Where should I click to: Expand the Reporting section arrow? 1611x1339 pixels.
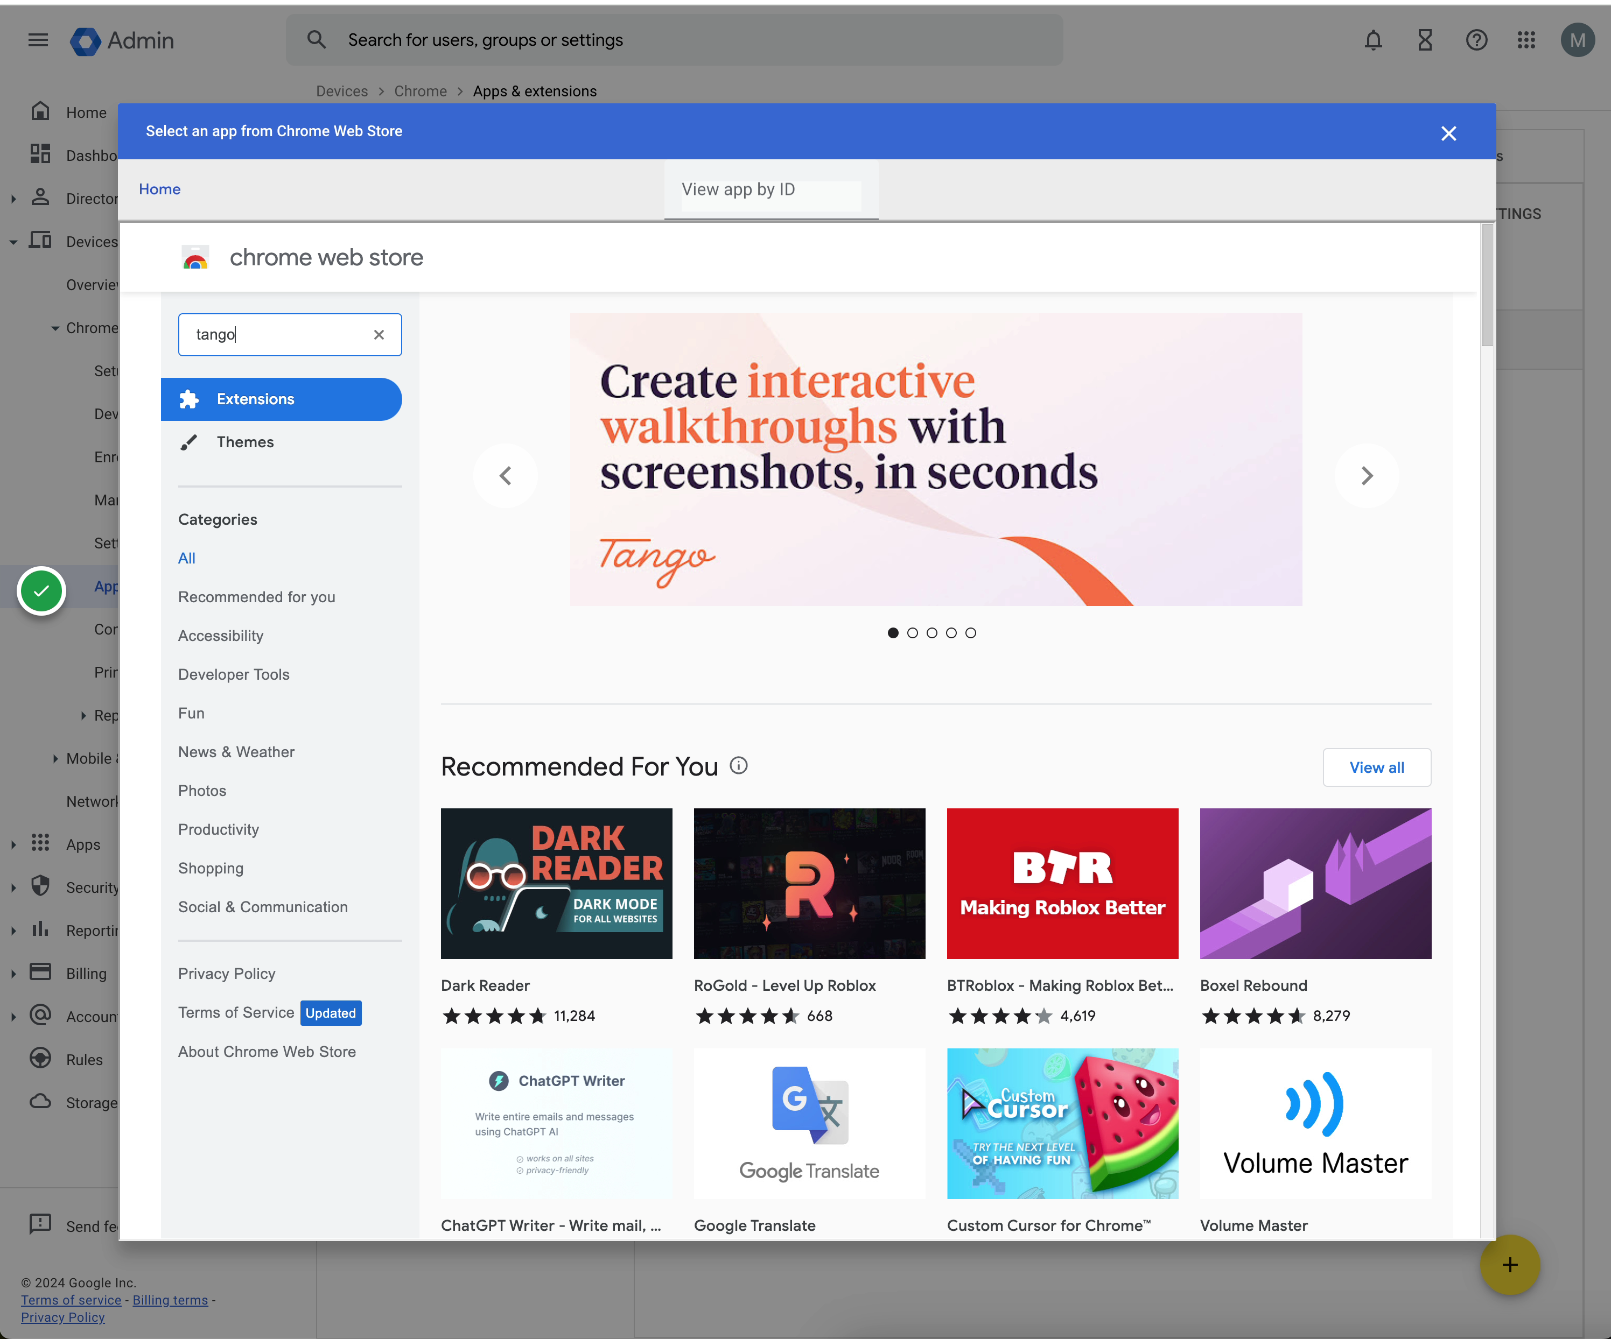13,930
